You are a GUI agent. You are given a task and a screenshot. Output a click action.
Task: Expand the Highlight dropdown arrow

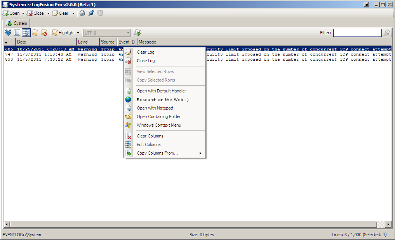click(78, 33)
